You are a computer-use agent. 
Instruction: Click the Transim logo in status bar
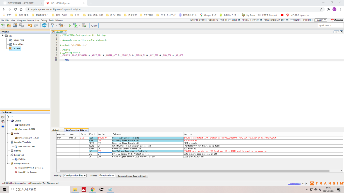[x=327, y=183]
